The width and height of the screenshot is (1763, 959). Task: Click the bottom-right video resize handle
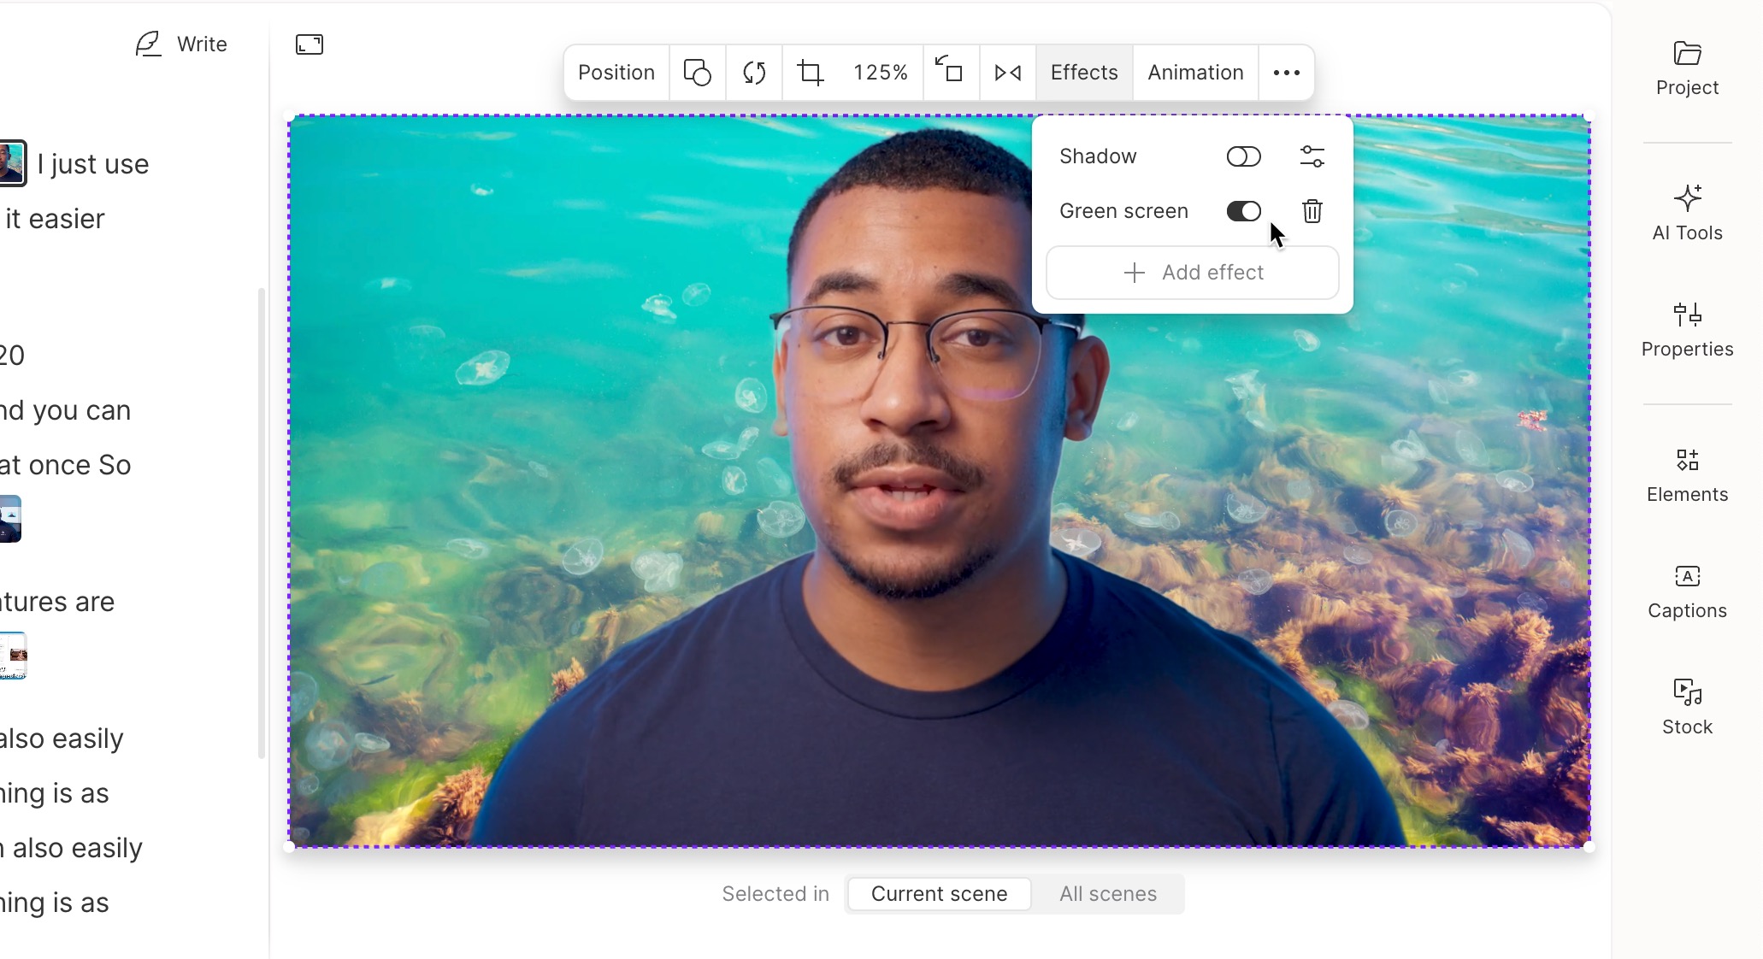coord(1589,846)
